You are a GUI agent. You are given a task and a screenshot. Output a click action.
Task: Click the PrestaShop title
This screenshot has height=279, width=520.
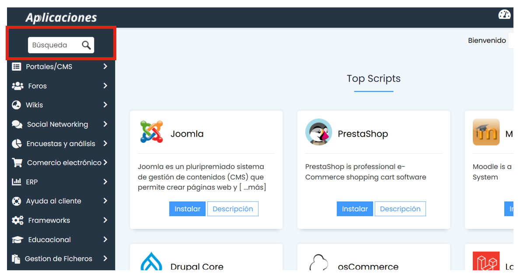(x=363, y=134)
